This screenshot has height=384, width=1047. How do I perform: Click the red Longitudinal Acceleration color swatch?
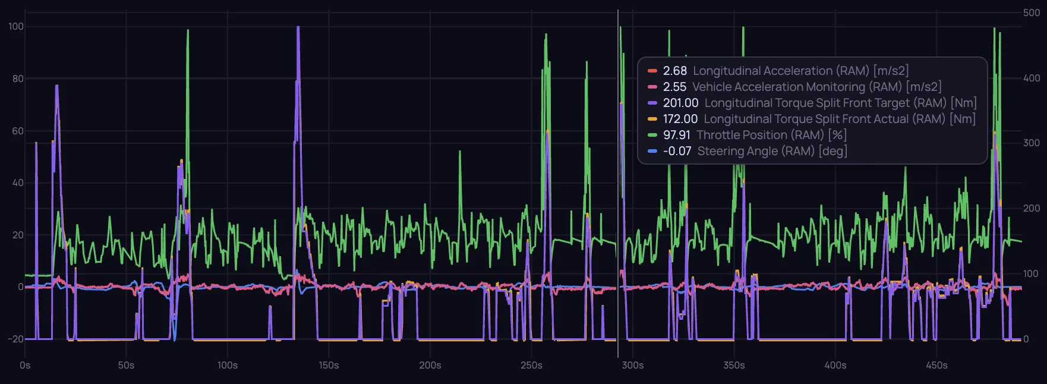point(652,71)
